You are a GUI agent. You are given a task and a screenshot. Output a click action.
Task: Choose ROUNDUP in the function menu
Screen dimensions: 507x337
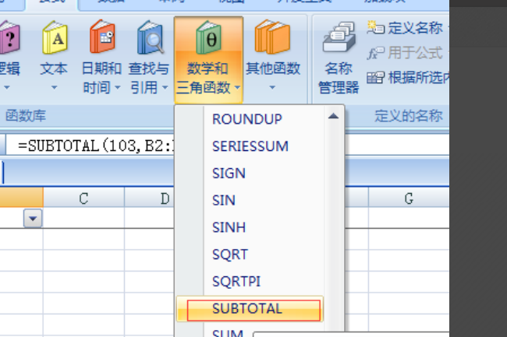[x=247, y=119]
